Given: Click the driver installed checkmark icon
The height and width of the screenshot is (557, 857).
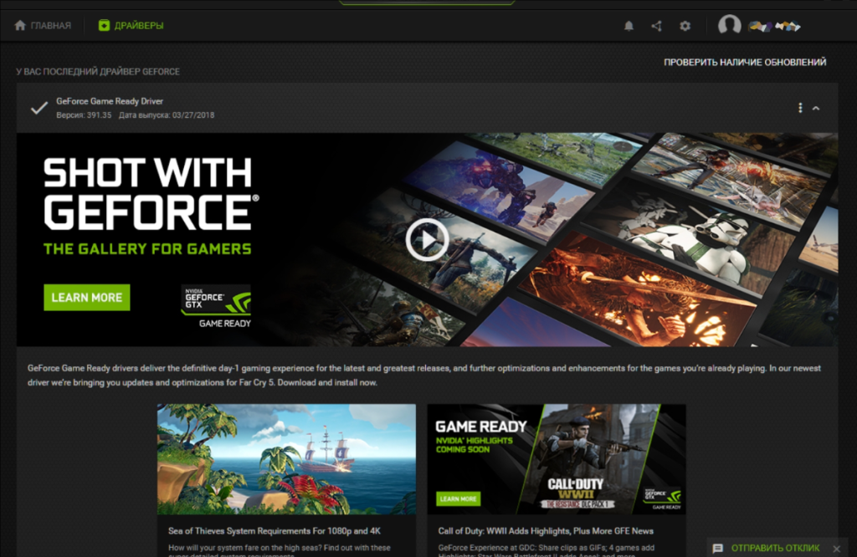Looking at the screenshot, I should click(38, 108).
